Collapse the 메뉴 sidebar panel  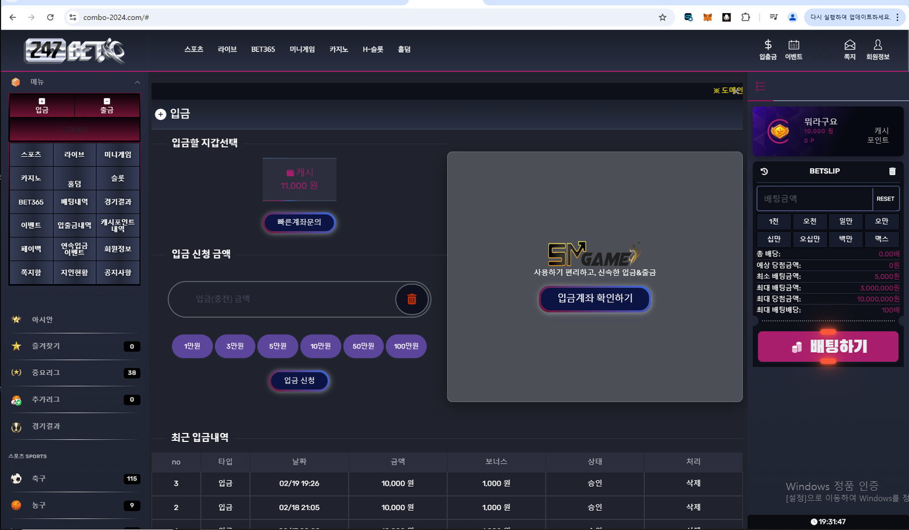[137, 82]
